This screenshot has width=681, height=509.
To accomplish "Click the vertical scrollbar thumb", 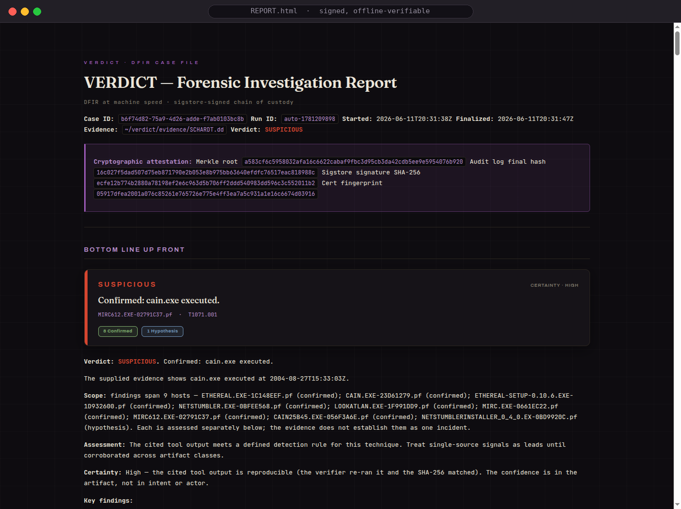I will [677, 43].
